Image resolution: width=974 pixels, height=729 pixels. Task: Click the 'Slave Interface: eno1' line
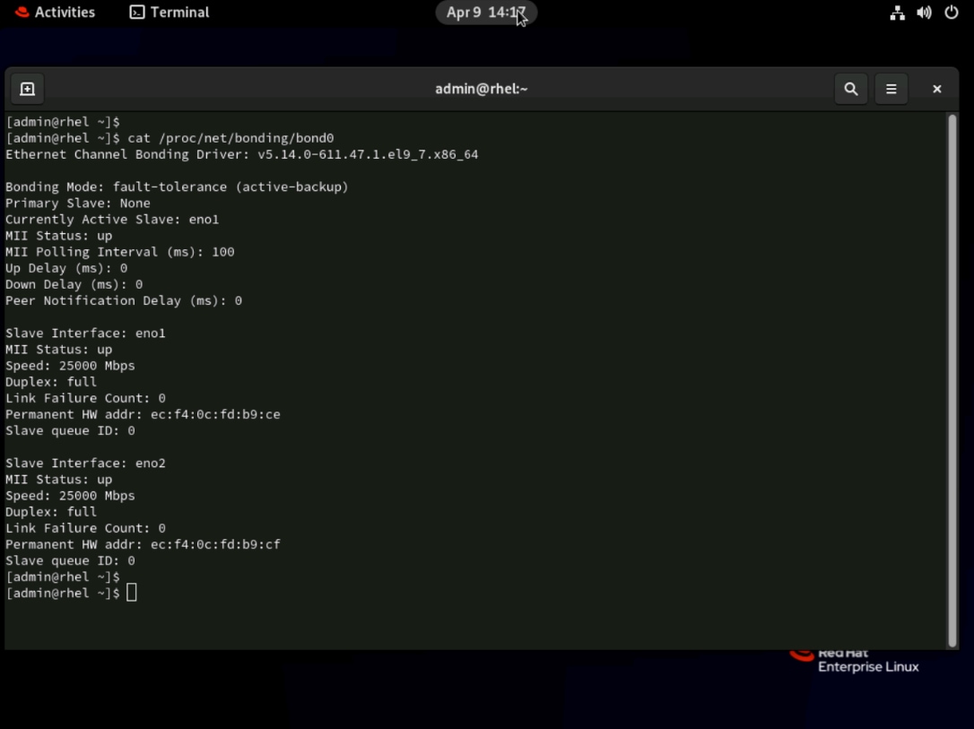[x=86, y=333]
